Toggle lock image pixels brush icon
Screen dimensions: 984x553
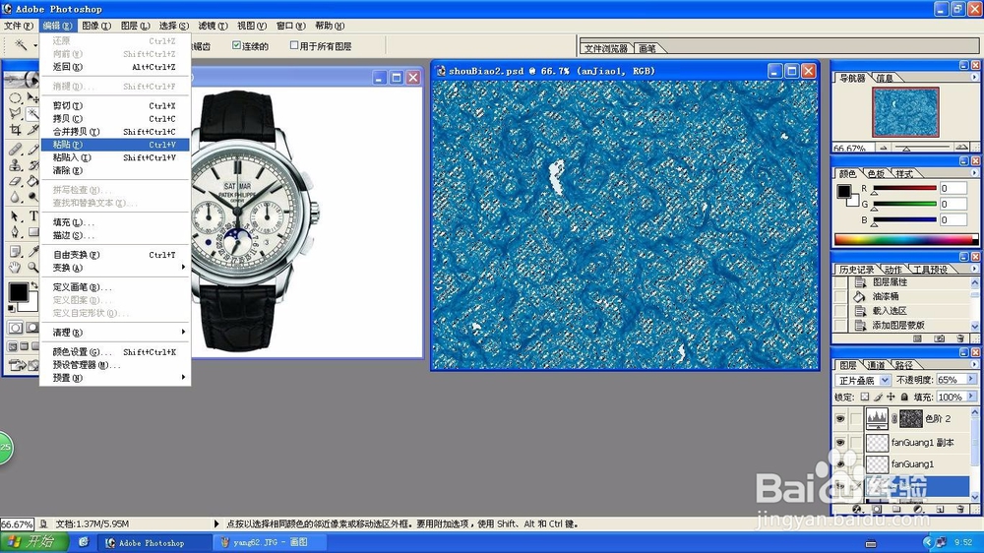click(x=878, y=397)
